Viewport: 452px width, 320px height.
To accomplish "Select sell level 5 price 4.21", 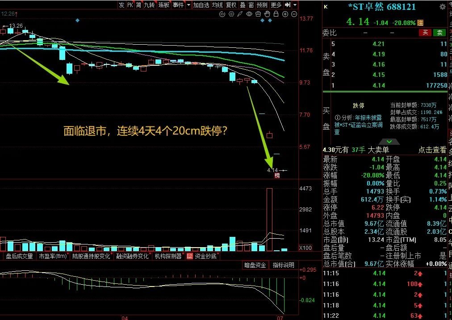I will coord(378,44).
